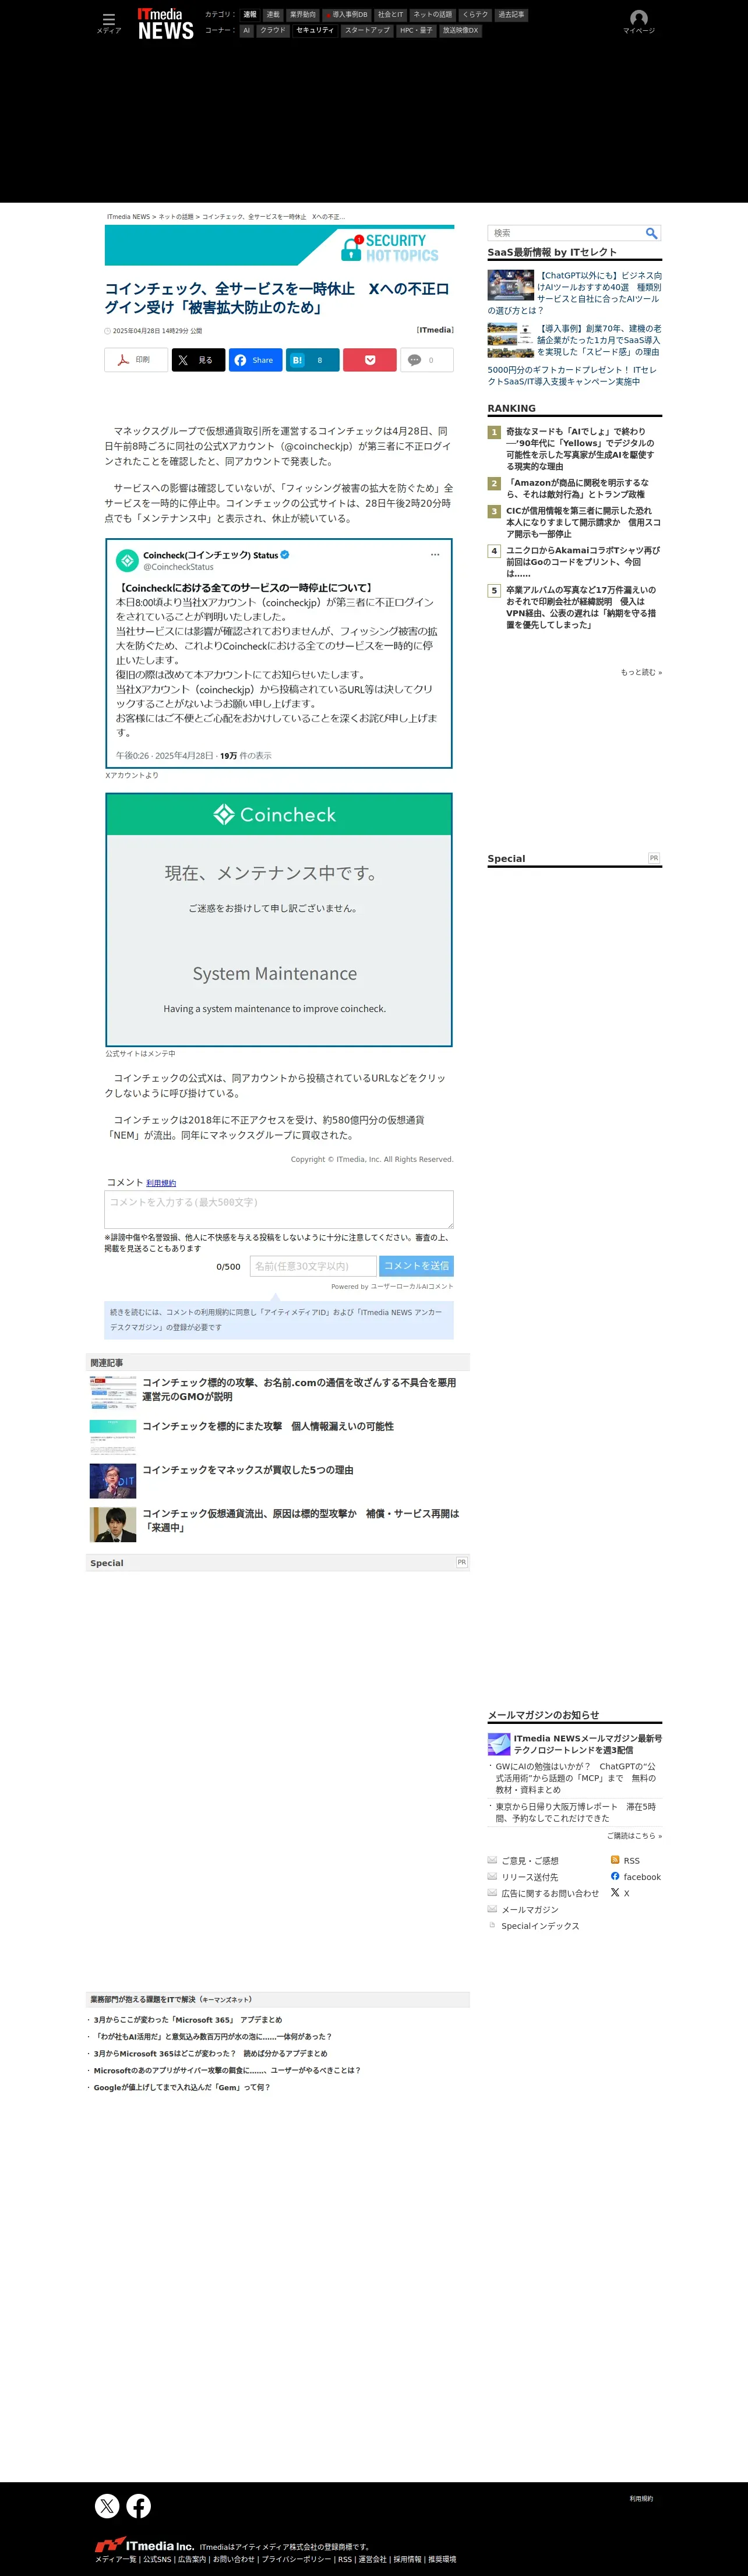Viewport: 748px width, 2576px height.
Task: Go to the クラウド corner
Action: 272,31
